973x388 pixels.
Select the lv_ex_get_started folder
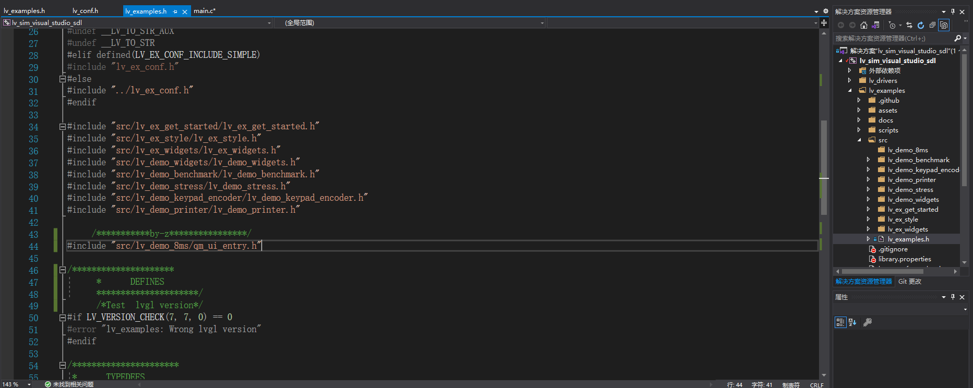[x=913, y=209]
